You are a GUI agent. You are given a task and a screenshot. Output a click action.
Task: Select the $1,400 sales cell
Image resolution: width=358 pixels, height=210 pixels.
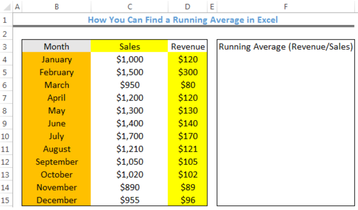129,123
